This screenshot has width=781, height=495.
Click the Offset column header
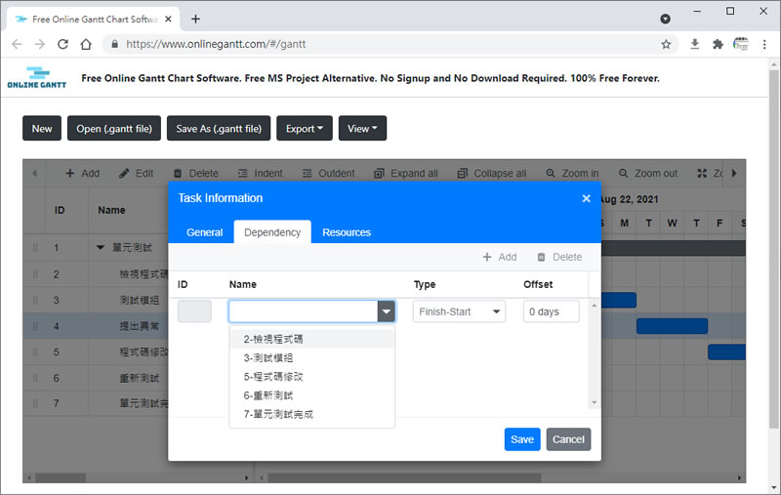pyautogui.click(x=538, y=284)
